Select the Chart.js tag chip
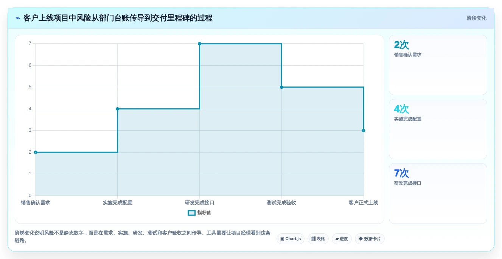The height and width of the screenshot is (259, 502). click(291, 239)
